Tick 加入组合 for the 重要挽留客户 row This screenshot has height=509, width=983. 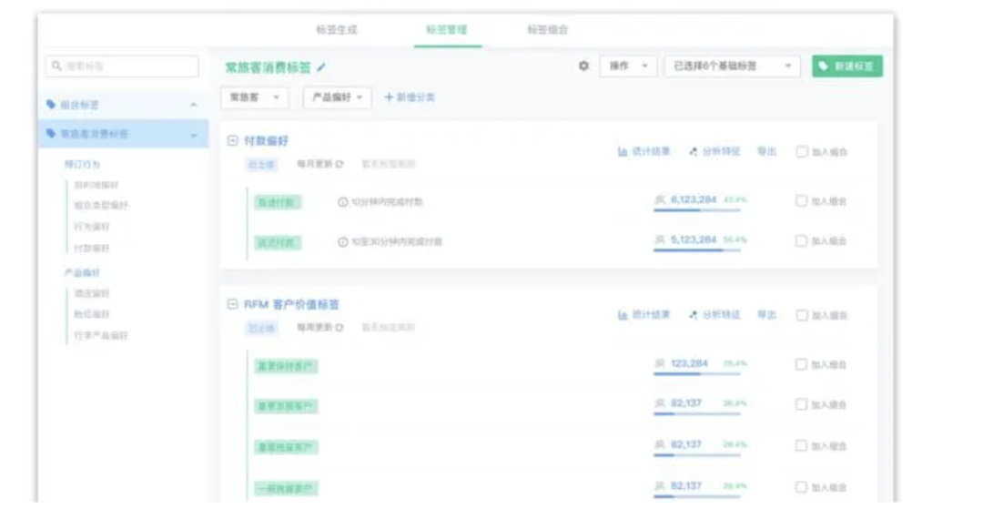[x=801, y=445]
